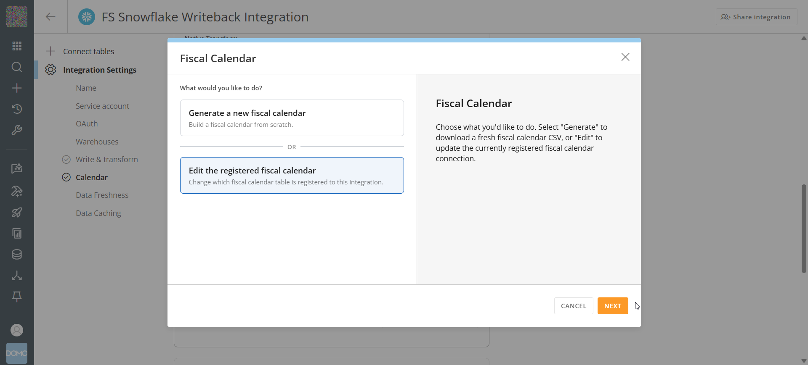Image resolution: width=808 pixels, height=365 pixels.
Task: Click the checkmark icon next to Calendar
Action: coord(66,177)
